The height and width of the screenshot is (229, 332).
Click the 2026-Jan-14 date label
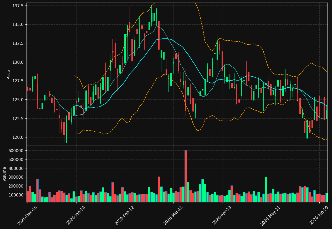[x=76, y=215]
